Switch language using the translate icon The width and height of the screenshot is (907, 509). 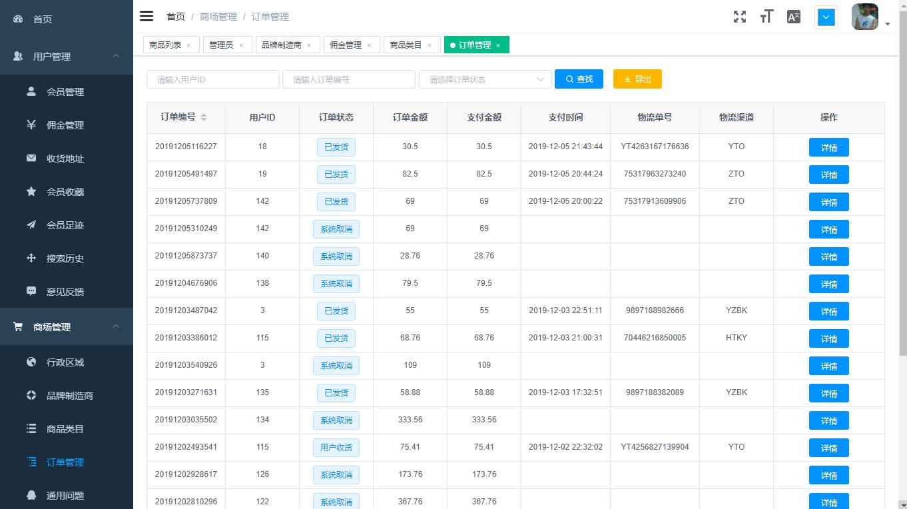(x=793, y=17)
